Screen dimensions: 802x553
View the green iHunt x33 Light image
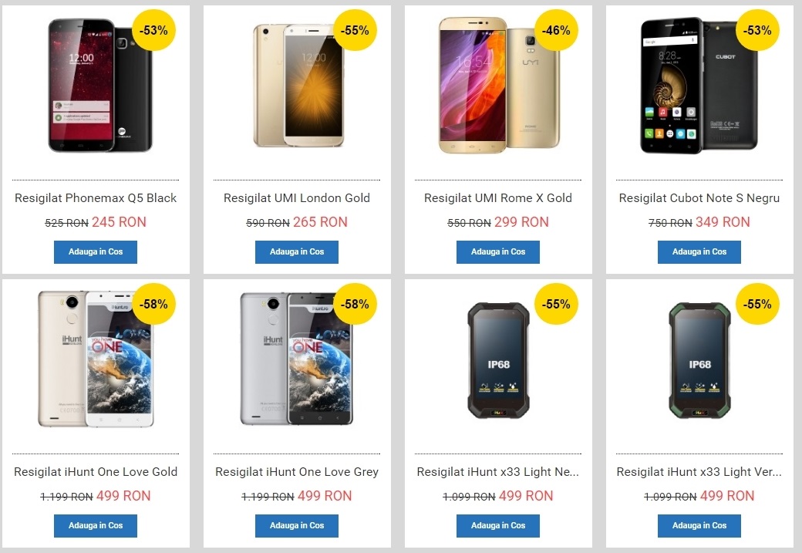click(x=699, y=359)
